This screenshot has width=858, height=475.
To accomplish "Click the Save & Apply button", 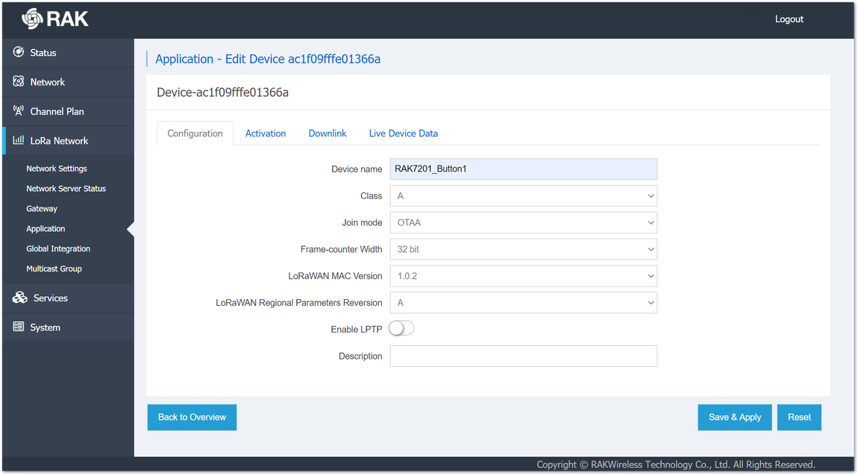I will coord(734,417).
